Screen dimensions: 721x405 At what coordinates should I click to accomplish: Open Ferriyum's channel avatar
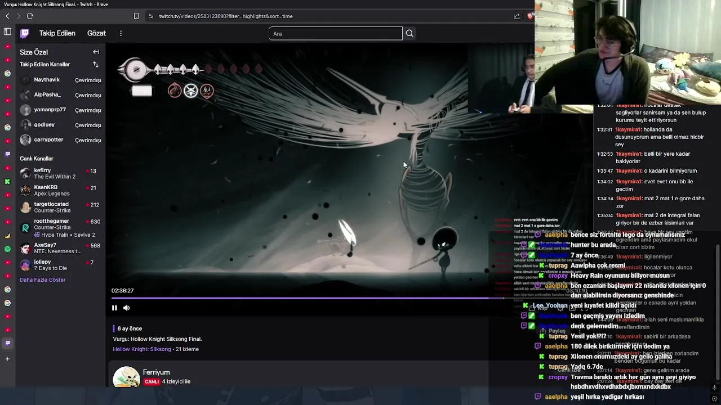126,377
